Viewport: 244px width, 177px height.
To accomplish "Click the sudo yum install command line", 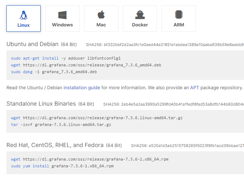I will (62, 166).
